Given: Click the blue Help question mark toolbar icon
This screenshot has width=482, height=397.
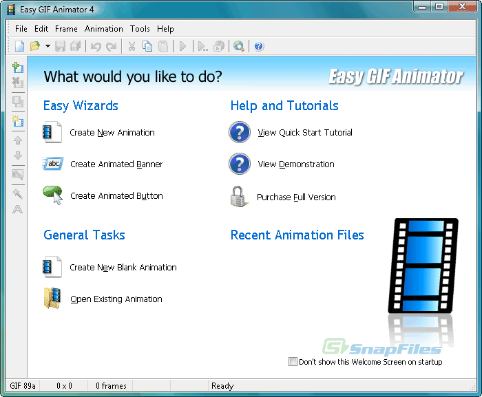Looking at the screenshot, I should [x=259, y=46].
